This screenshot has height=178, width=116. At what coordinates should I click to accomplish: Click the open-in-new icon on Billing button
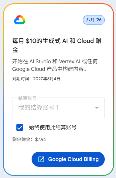point(41,159)
